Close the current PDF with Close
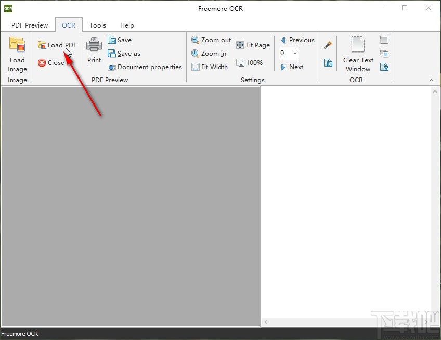 pos(51,63)
